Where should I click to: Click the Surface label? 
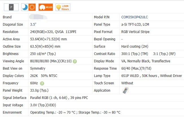coord(100,47)
